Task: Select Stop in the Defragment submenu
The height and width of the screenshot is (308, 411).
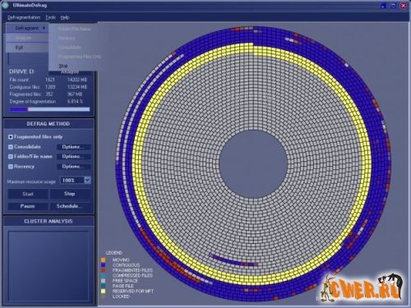Action: point(63,66)
